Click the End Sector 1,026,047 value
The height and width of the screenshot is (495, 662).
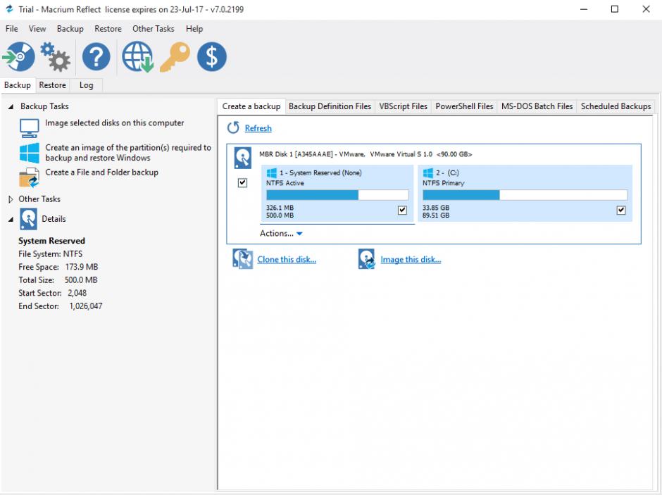(86, 306)
